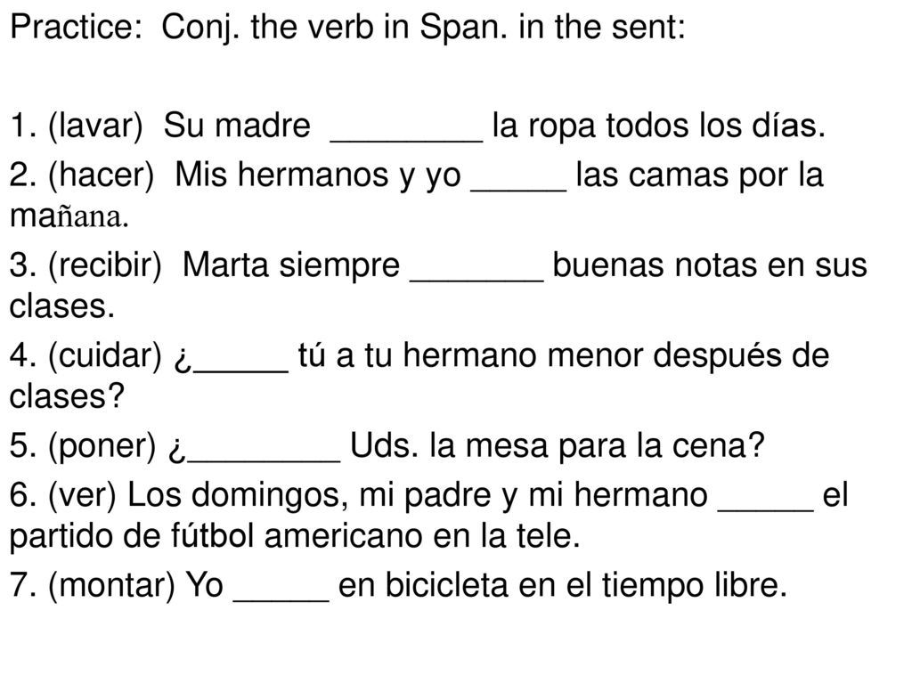Click the blank before 'tú a tu hermano'
The image size is (912, 684).
click(240, 370)
